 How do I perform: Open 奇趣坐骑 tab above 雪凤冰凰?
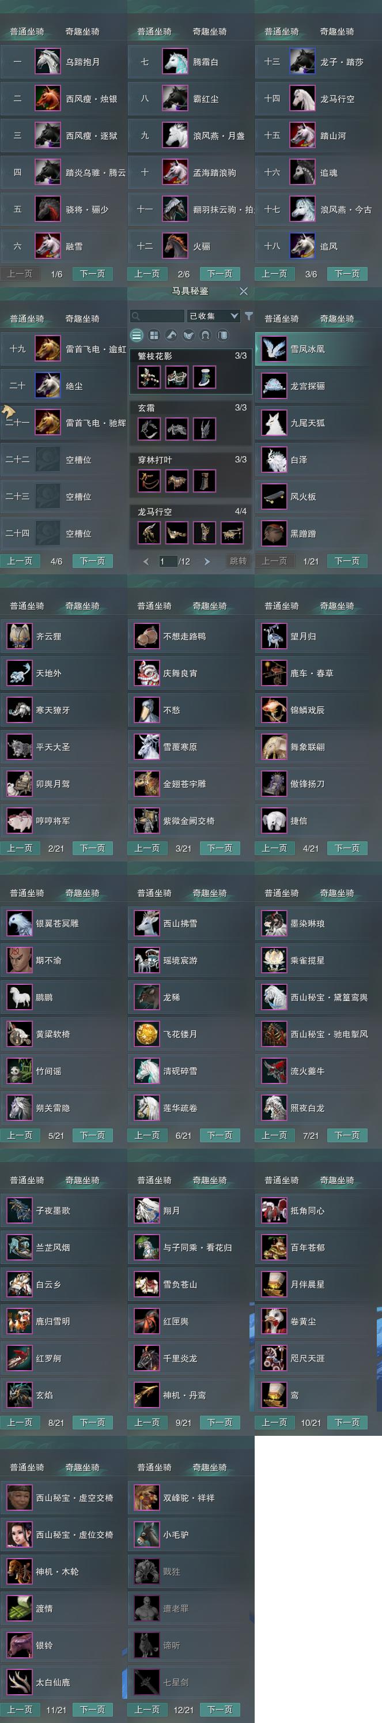tap(336, 318)
